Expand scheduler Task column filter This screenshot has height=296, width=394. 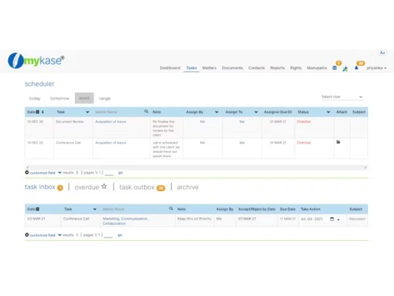(87, 112)
